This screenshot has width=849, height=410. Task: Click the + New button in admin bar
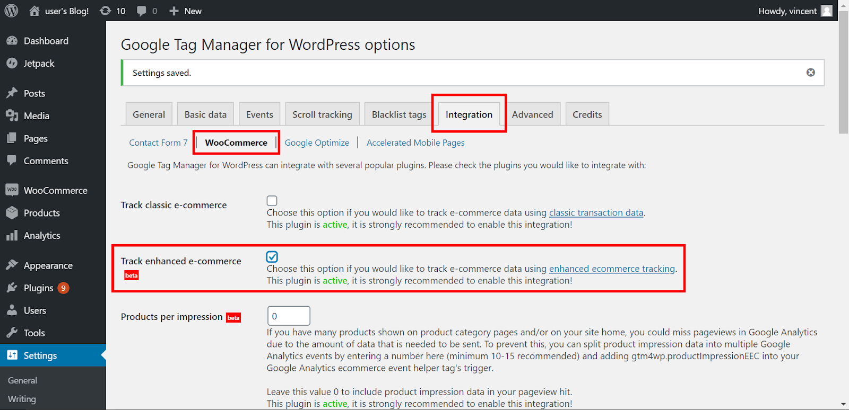pyautogui.click(x=185, y=11)
